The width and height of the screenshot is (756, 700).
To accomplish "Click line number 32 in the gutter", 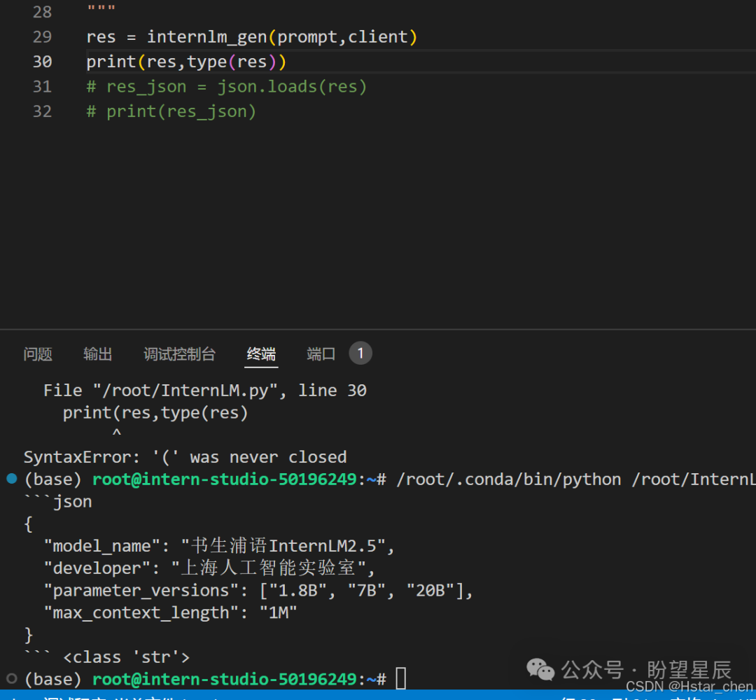I will click(x=42, y=112).
